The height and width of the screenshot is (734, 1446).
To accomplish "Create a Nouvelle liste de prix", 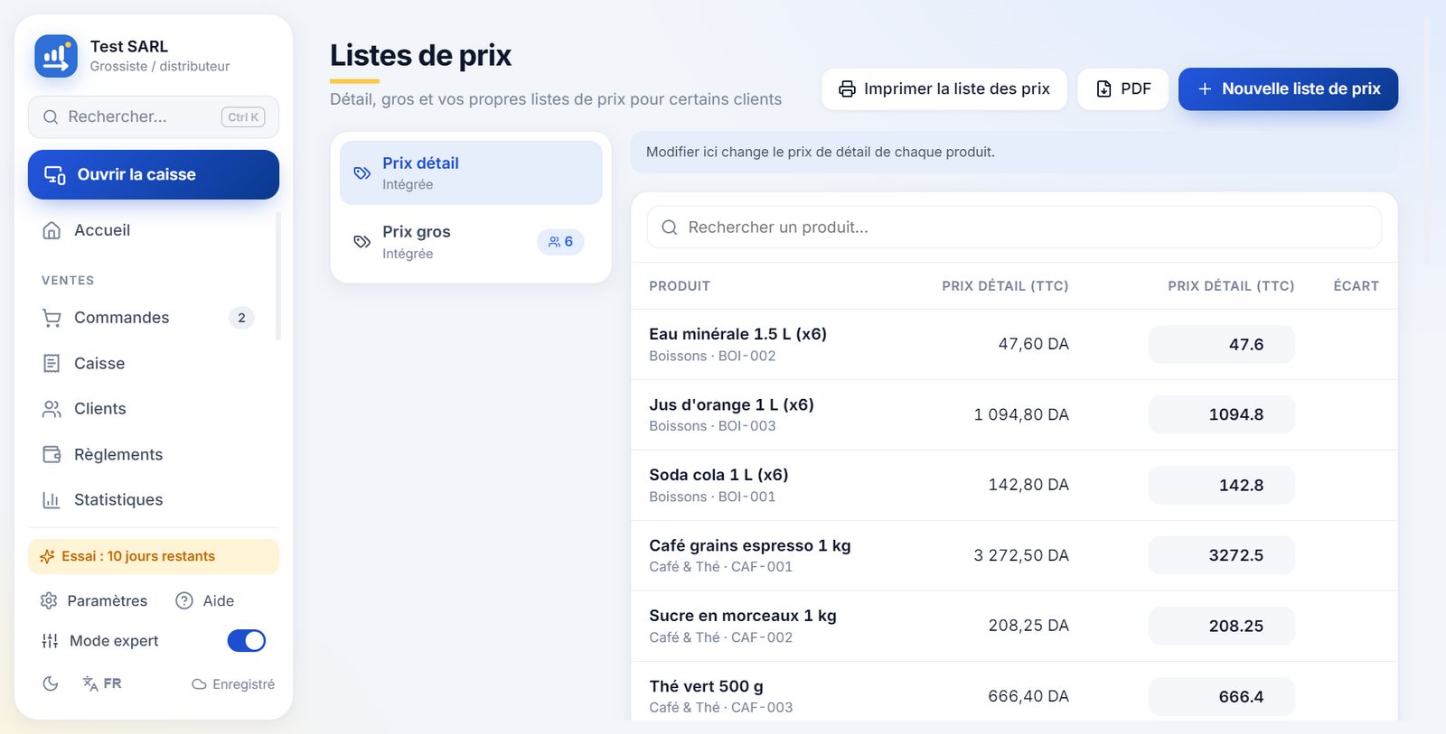I will coord(1288,89).
